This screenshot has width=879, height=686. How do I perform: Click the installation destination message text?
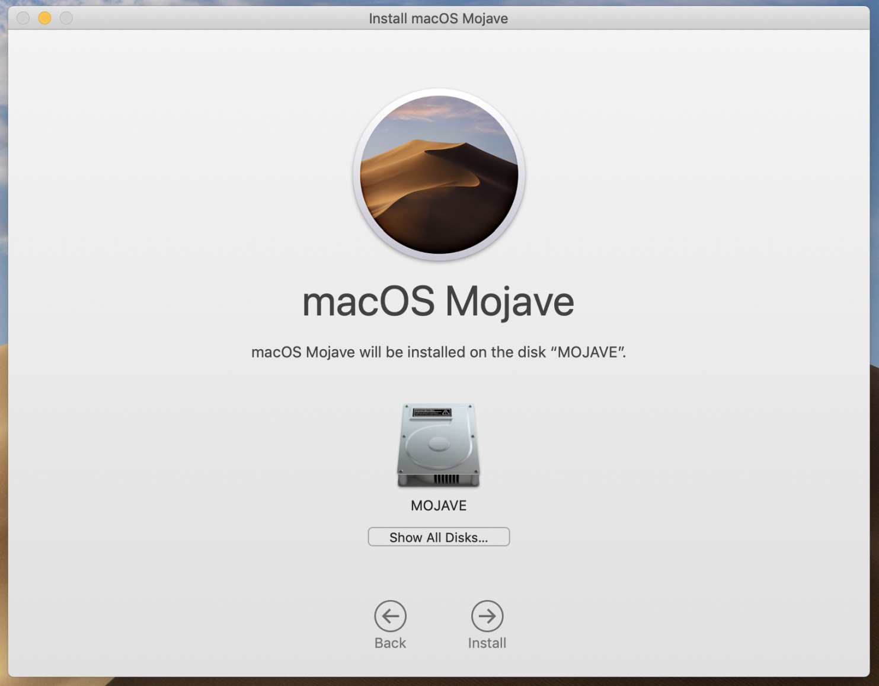pos(439,352)
